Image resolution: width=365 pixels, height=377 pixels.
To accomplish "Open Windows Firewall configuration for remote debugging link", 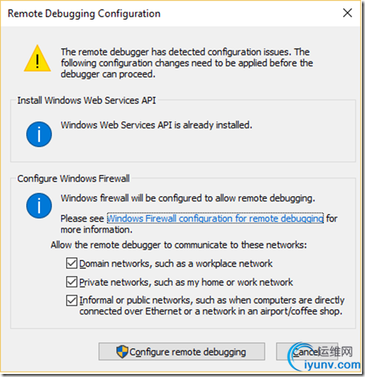I will pos(215,218).
